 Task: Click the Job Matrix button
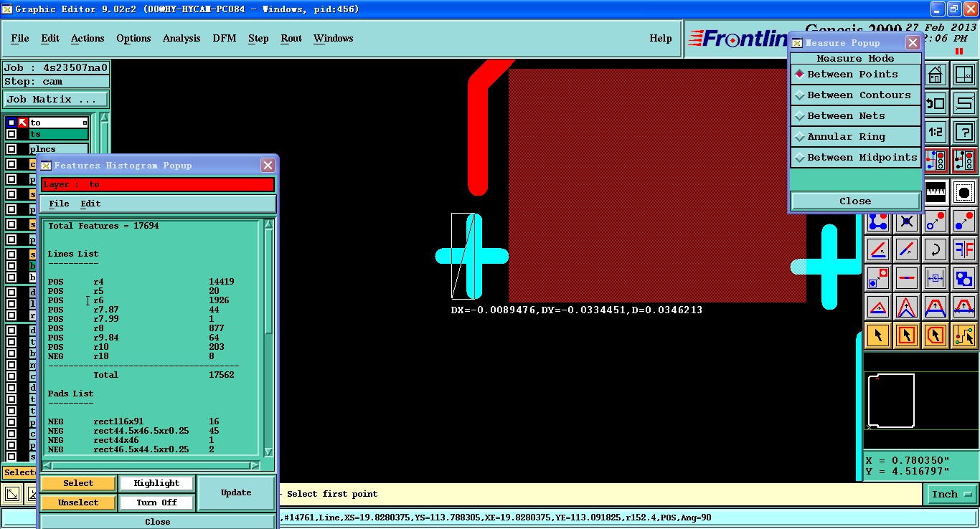(x=56, y=100)
